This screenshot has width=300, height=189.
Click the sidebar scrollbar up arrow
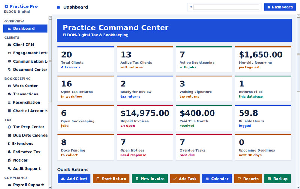pos(50,18)
